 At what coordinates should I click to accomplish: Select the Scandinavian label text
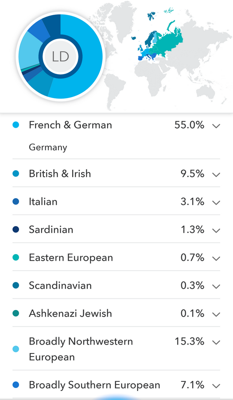click(x=60, y=286)
